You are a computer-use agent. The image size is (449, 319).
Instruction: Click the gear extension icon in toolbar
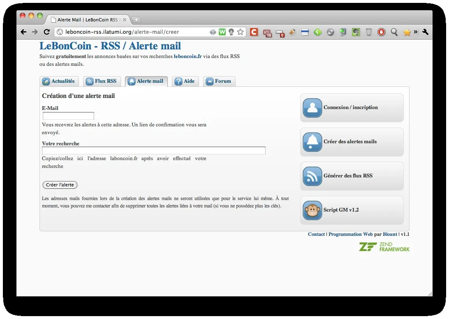coord(330,32)
